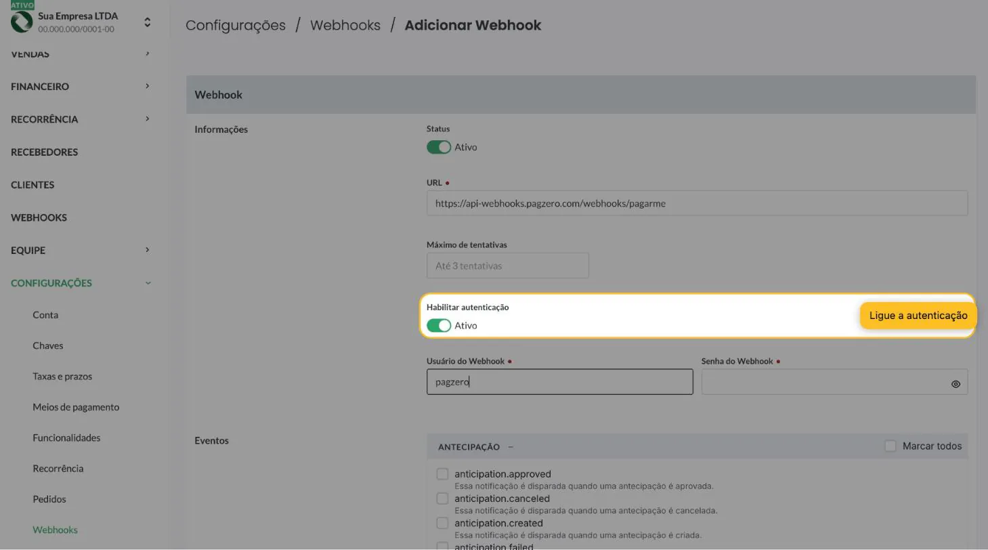This screenshot has width=988, height=550.
Task: Expand the FINANCEIRO menu chevron
Action: point(147,86)
